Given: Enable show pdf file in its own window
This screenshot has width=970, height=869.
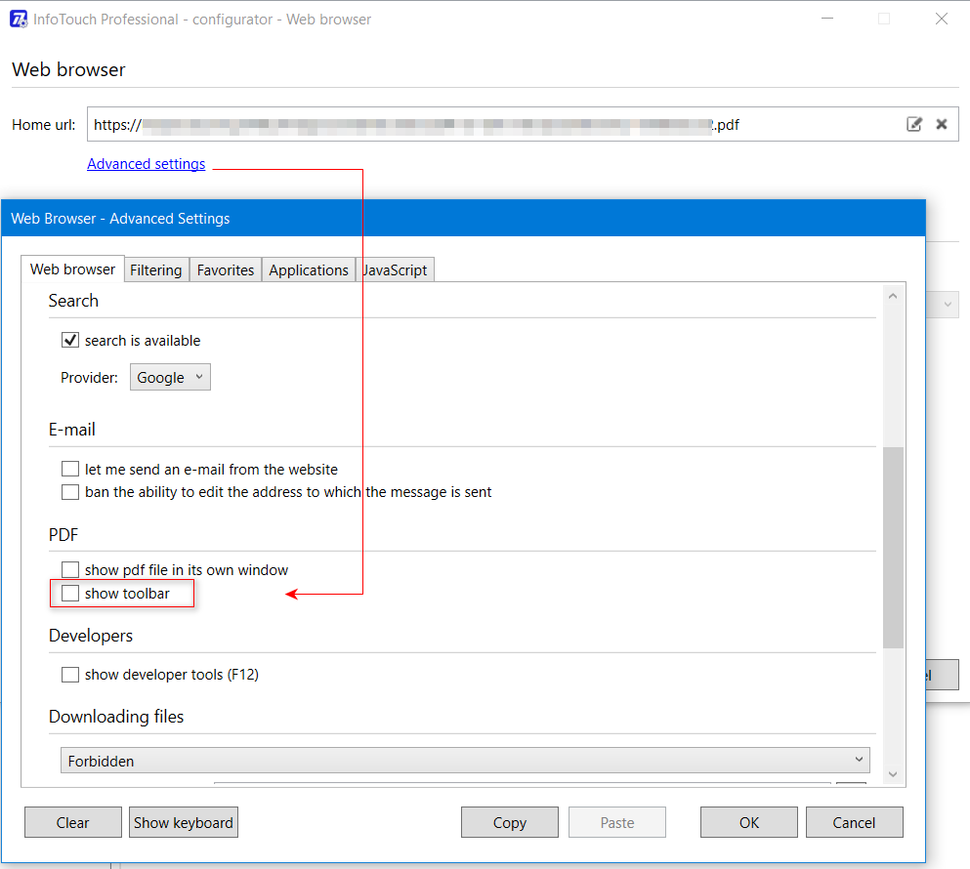Looking at the screenshot, I should tap(70, 569).
